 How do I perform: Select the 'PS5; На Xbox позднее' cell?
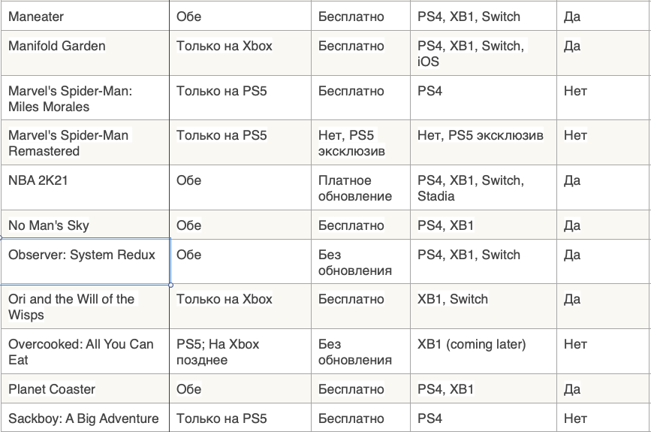(218, 352)
